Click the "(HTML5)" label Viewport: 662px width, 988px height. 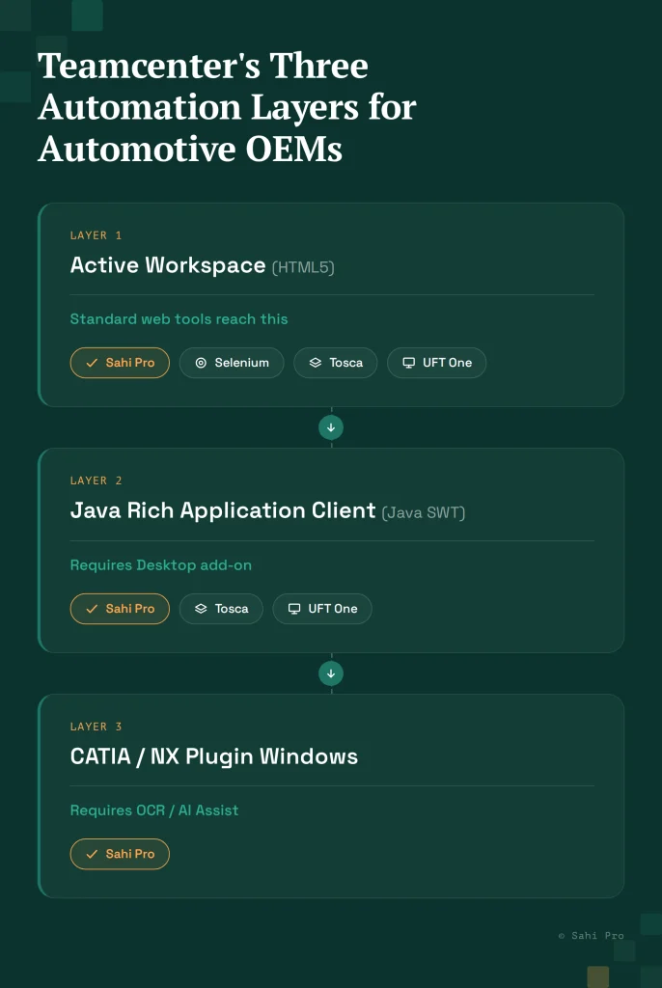(x=303, y=267)
